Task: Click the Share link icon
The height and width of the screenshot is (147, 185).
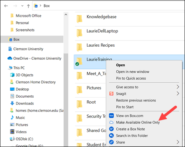Action: point(111,142)
